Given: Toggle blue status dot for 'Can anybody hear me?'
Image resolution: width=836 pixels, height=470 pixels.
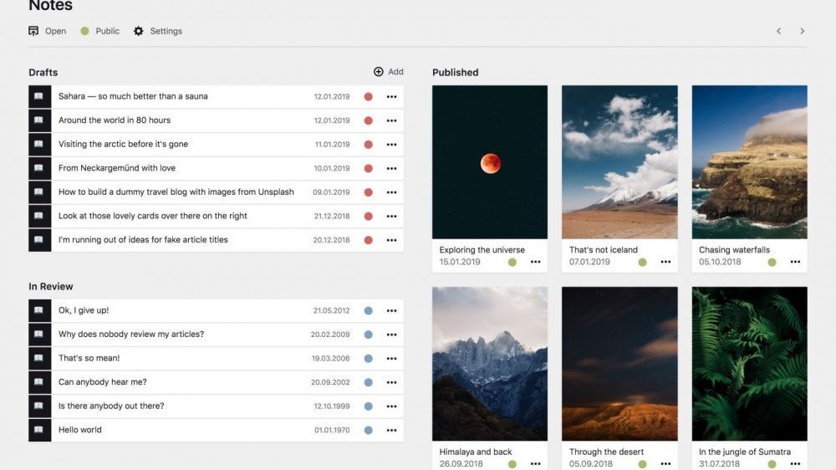Looking at the screenshot, I should (369, 382).
